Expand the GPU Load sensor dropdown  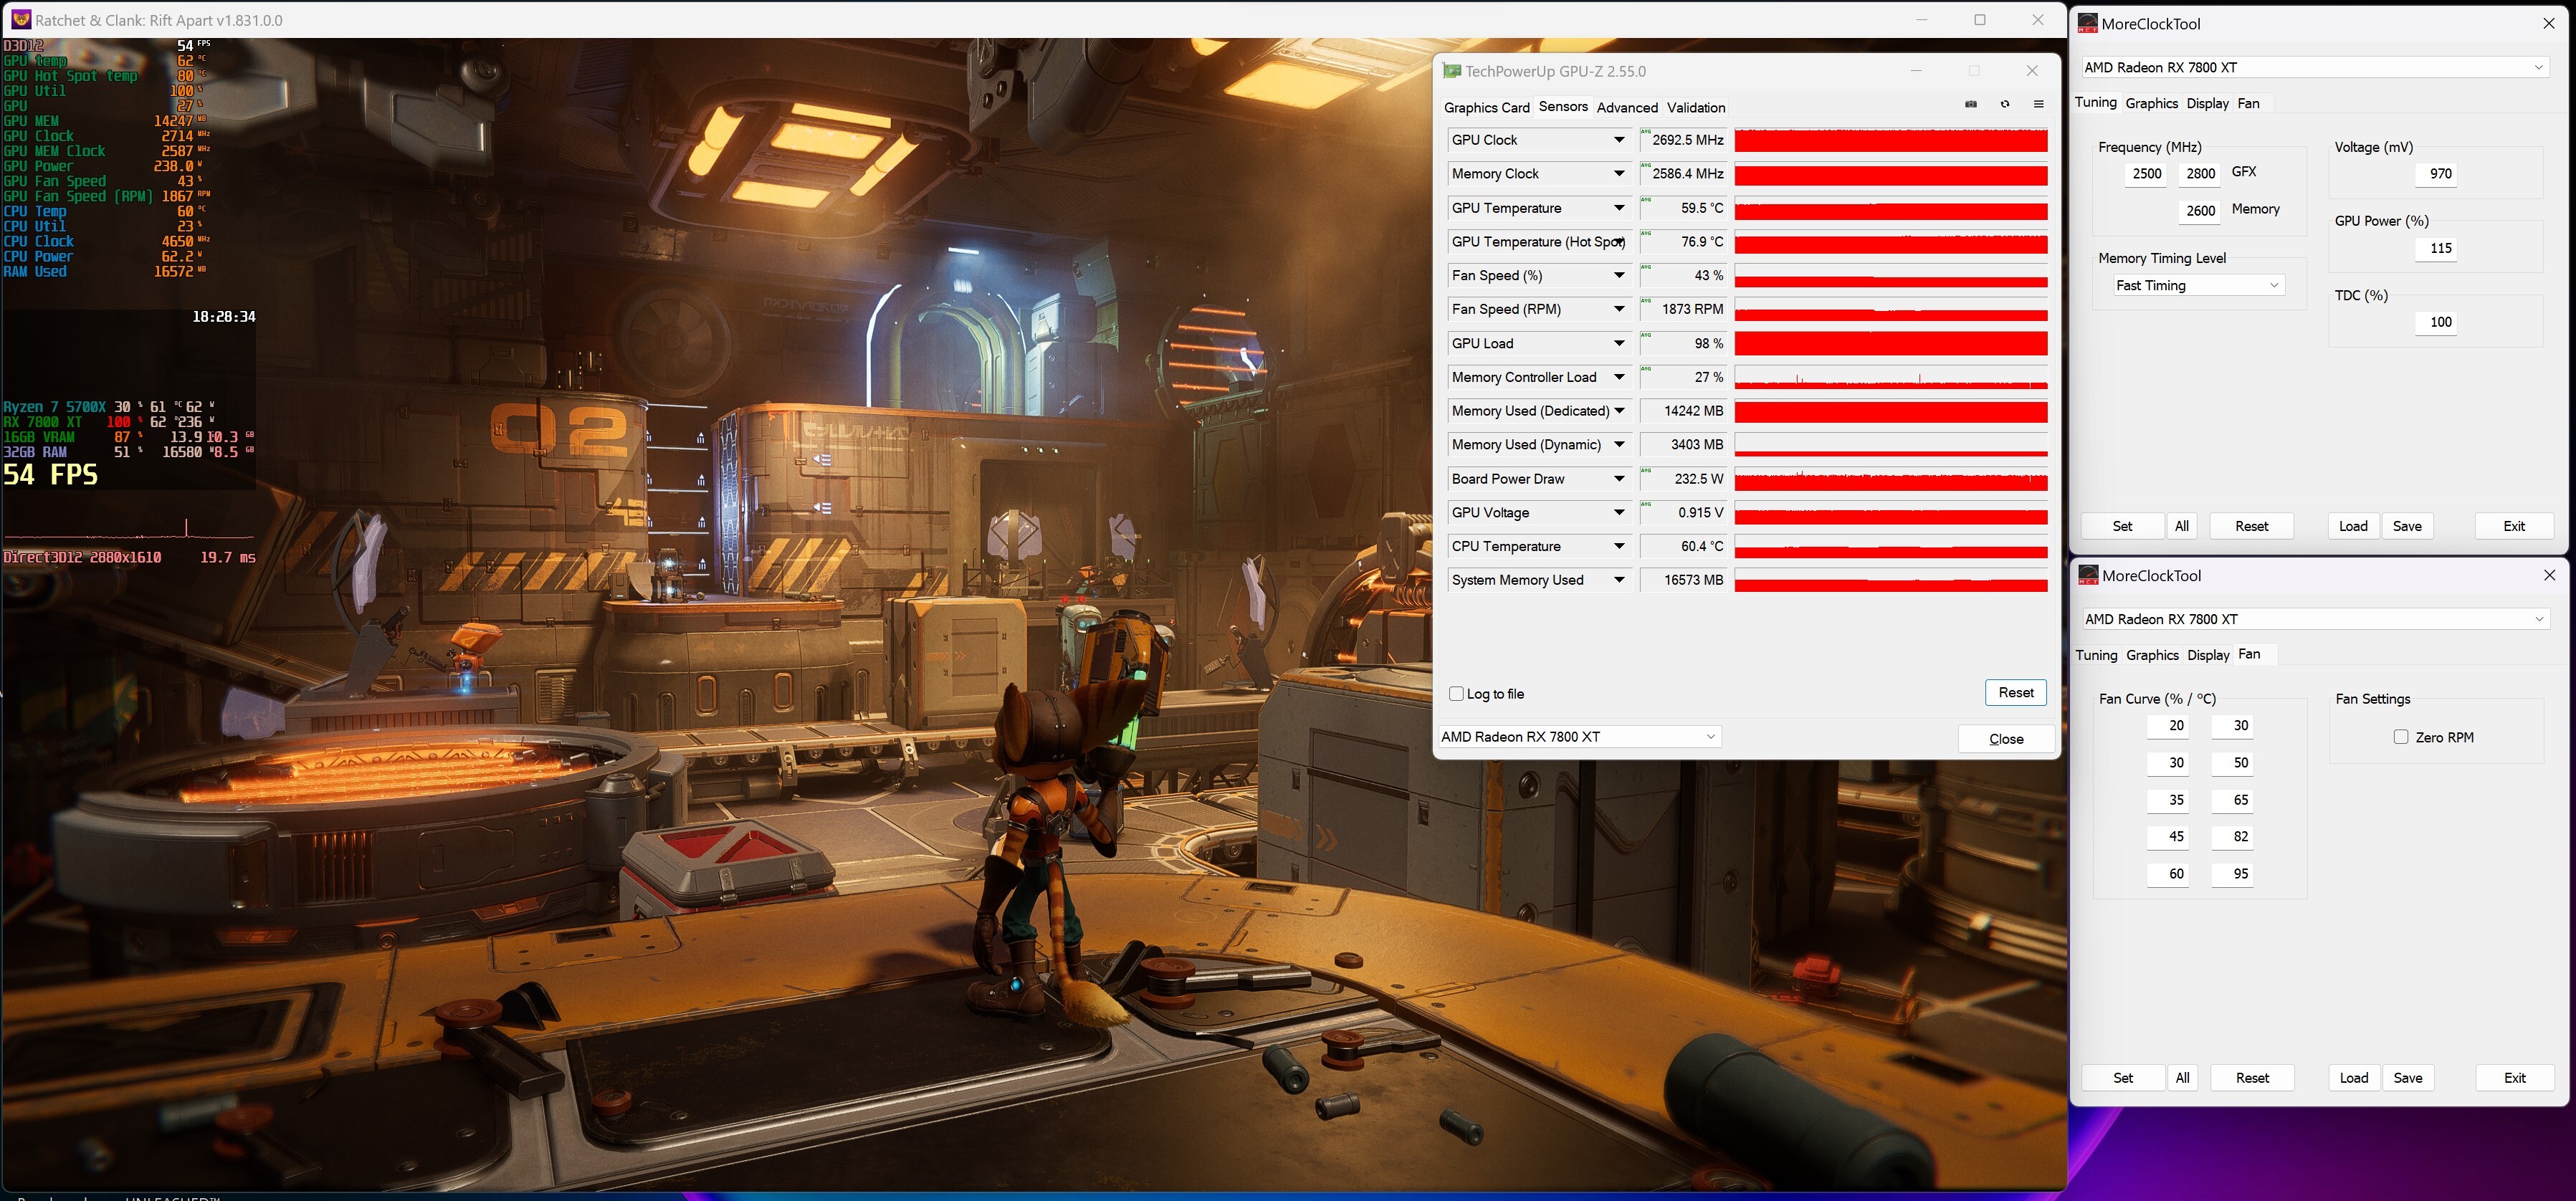1619,343
